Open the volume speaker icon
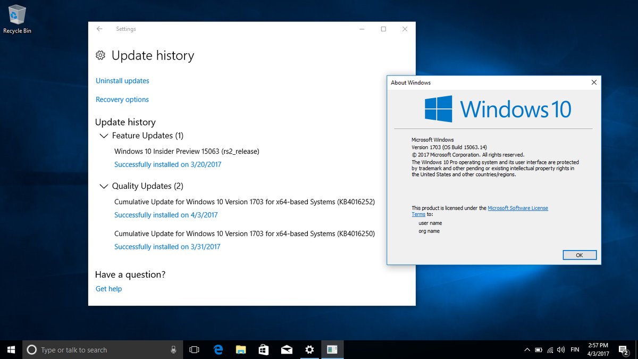Screen dimensions: 638x359 [x=561, y=349]
